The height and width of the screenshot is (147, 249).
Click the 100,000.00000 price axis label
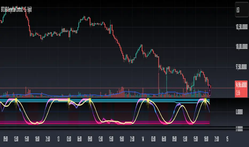click(x=242, y=47)
